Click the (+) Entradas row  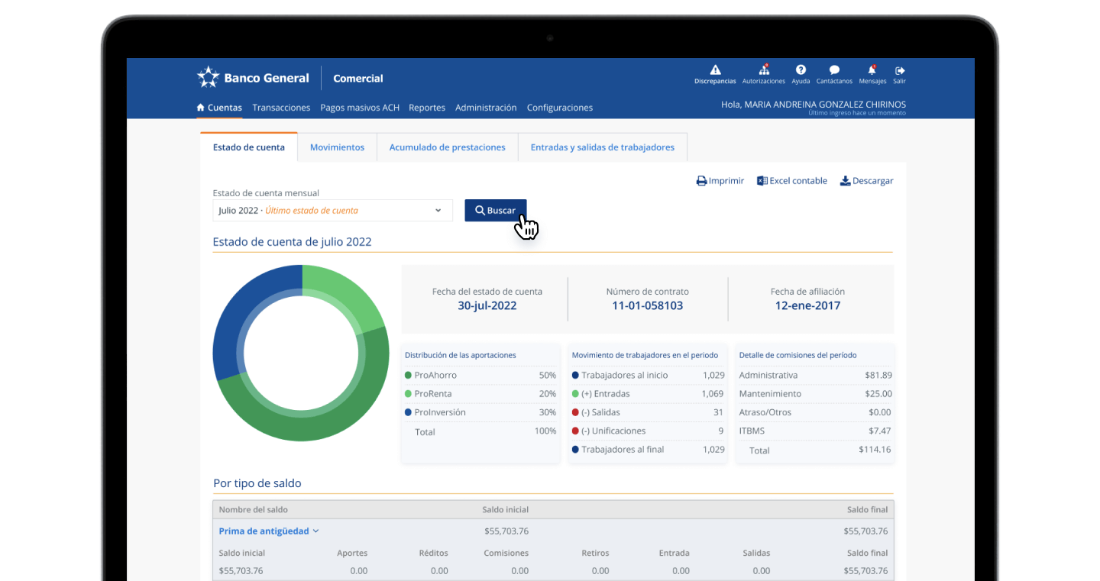(648, 394)
